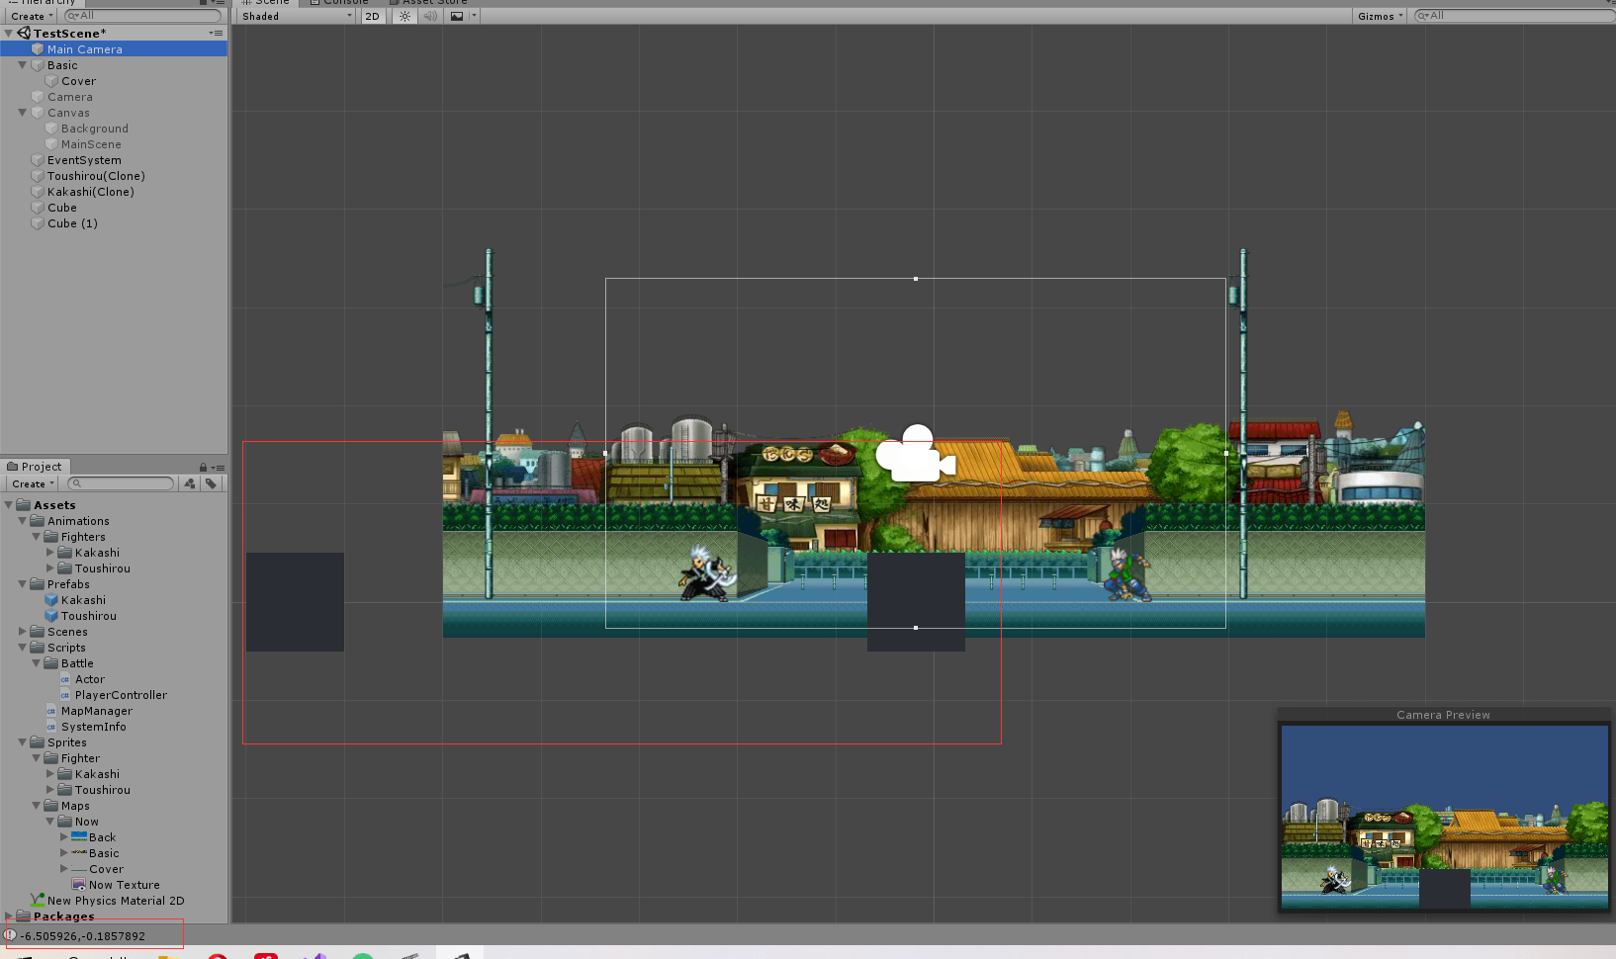Open TestScene options menu icon

tap(216, 34)
